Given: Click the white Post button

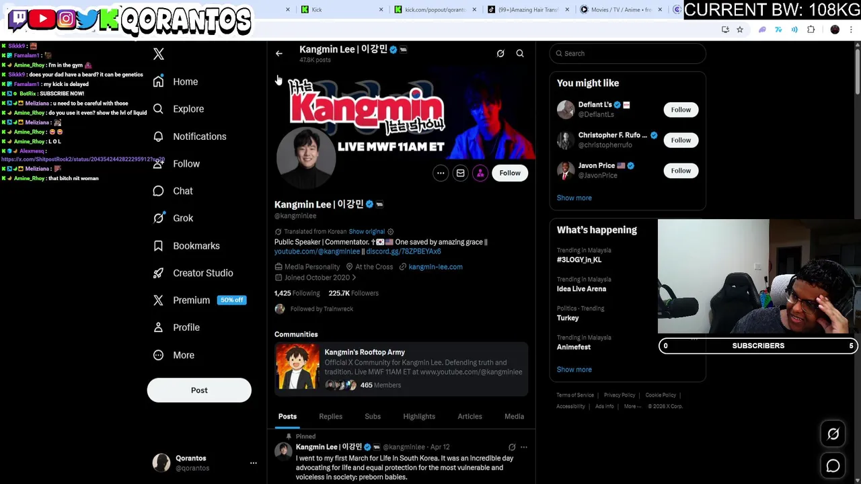Looking at the screenshot, I should click(x=199, y=390).
